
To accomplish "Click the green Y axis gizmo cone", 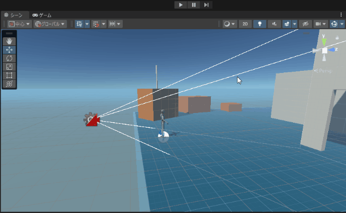I will coord(324,42).
